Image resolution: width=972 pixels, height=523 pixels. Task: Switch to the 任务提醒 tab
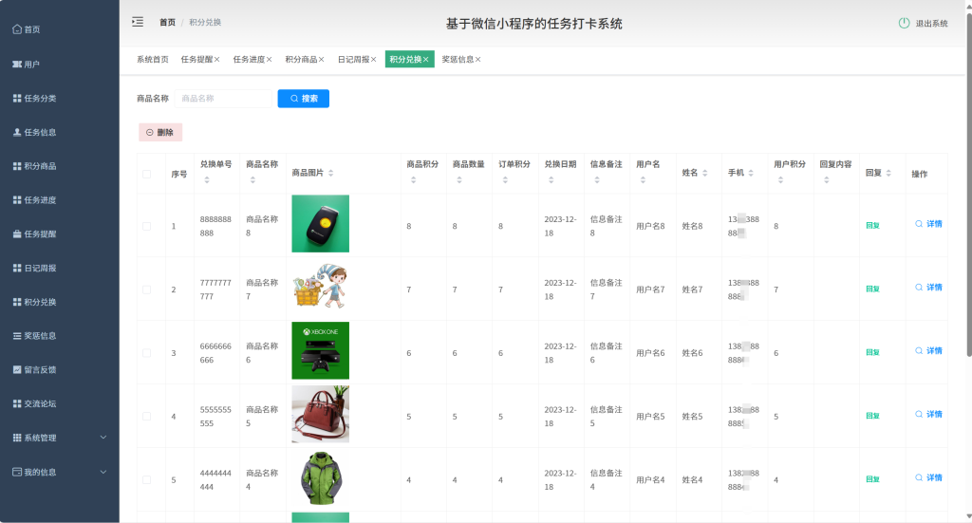pos(196,60)
